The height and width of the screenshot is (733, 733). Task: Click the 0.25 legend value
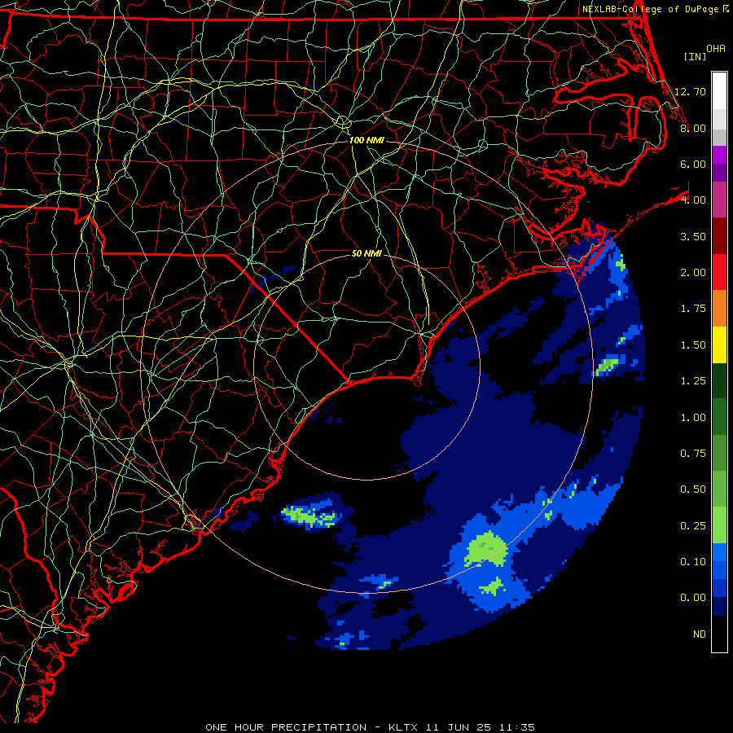coord(693,526)
